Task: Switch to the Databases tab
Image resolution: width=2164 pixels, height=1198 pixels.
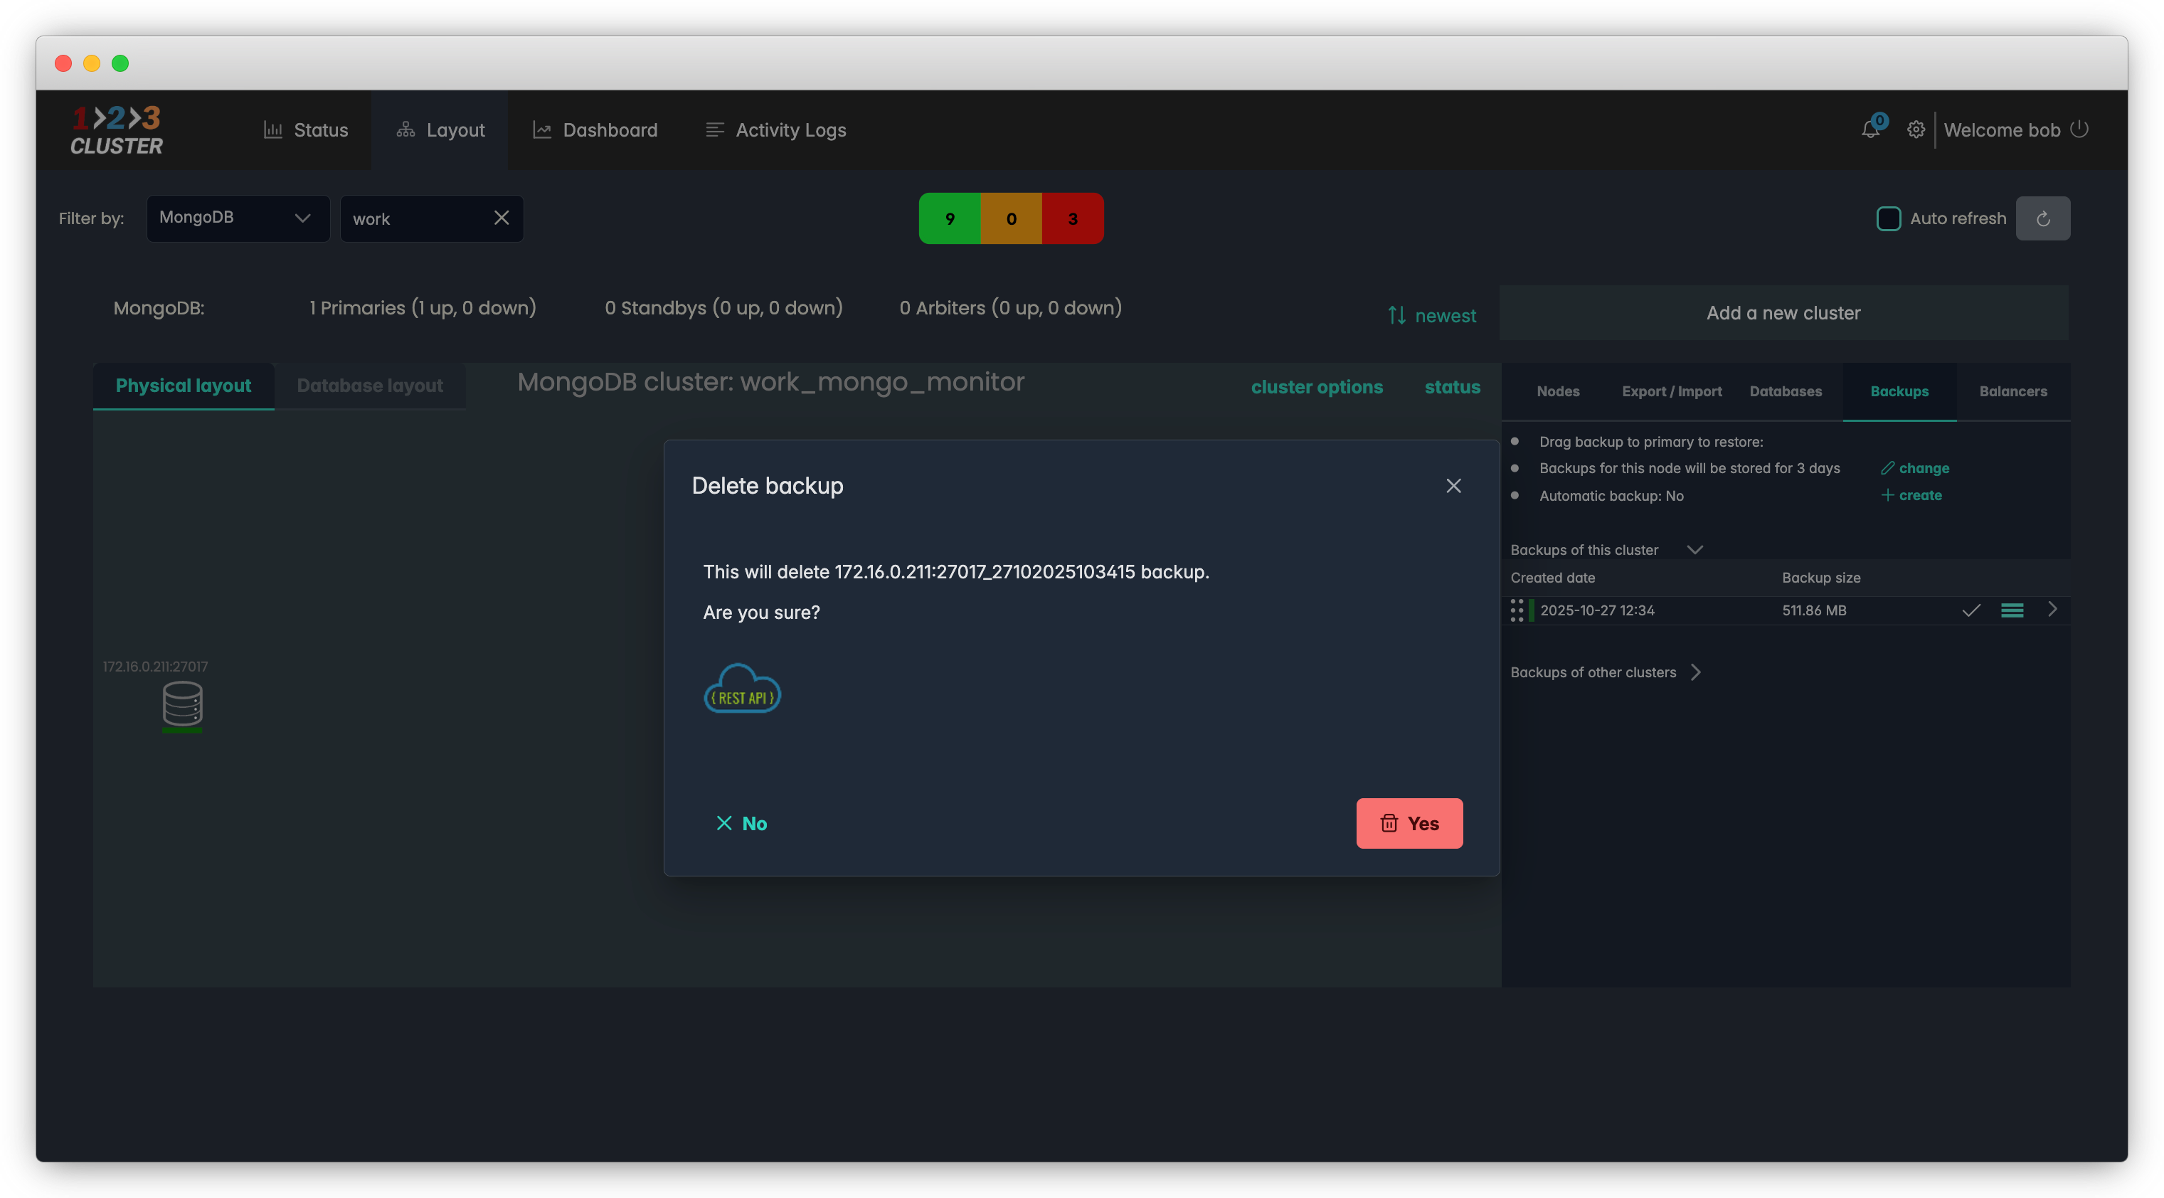Action: (x=1785, y=391)
